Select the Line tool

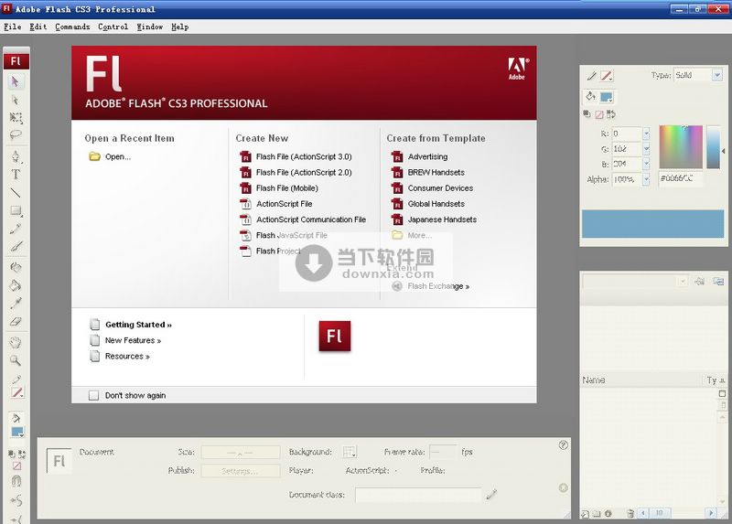(x=16, y=193)
